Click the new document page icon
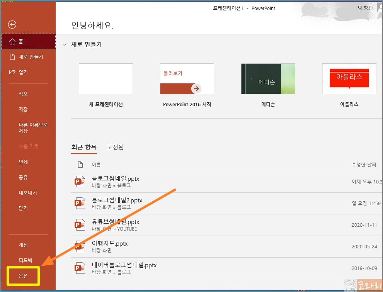This screenshot has height=292, width=383. coord(12,57)
